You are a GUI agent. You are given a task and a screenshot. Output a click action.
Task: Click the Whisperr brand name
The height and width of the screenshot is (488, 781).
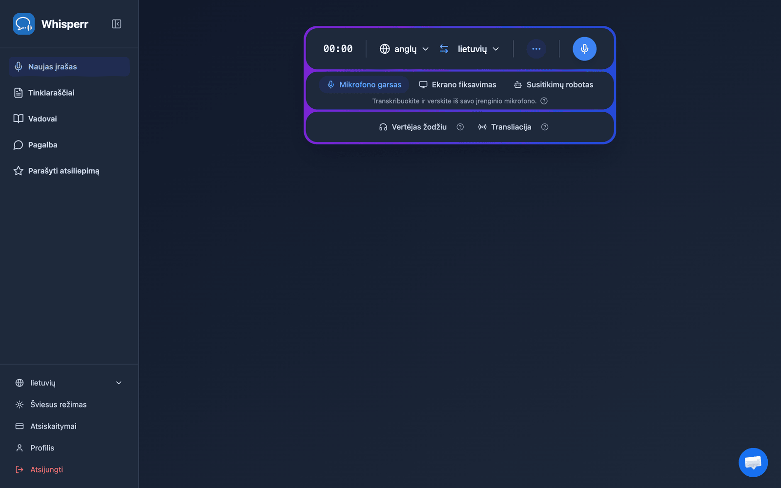[x=65, y=24]
